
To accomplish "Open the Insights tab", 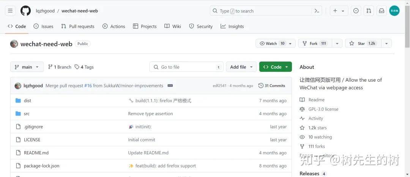I will tap(232, 27).
